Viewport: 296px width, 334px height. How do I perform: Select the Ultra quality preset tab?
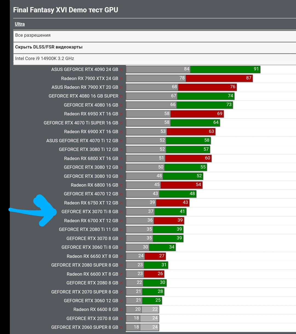pyautogui.click(x=20, y=24)
